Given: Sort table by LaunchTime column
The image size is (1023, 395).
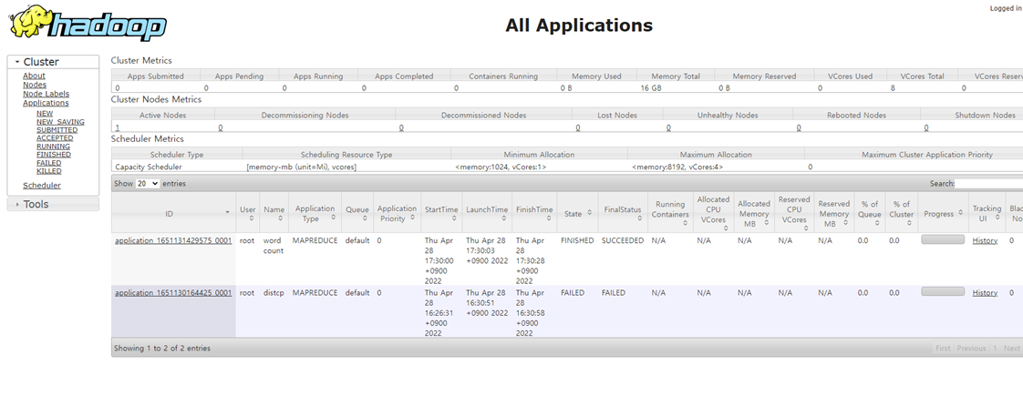Looking at the screenshot, I should 487,213.
